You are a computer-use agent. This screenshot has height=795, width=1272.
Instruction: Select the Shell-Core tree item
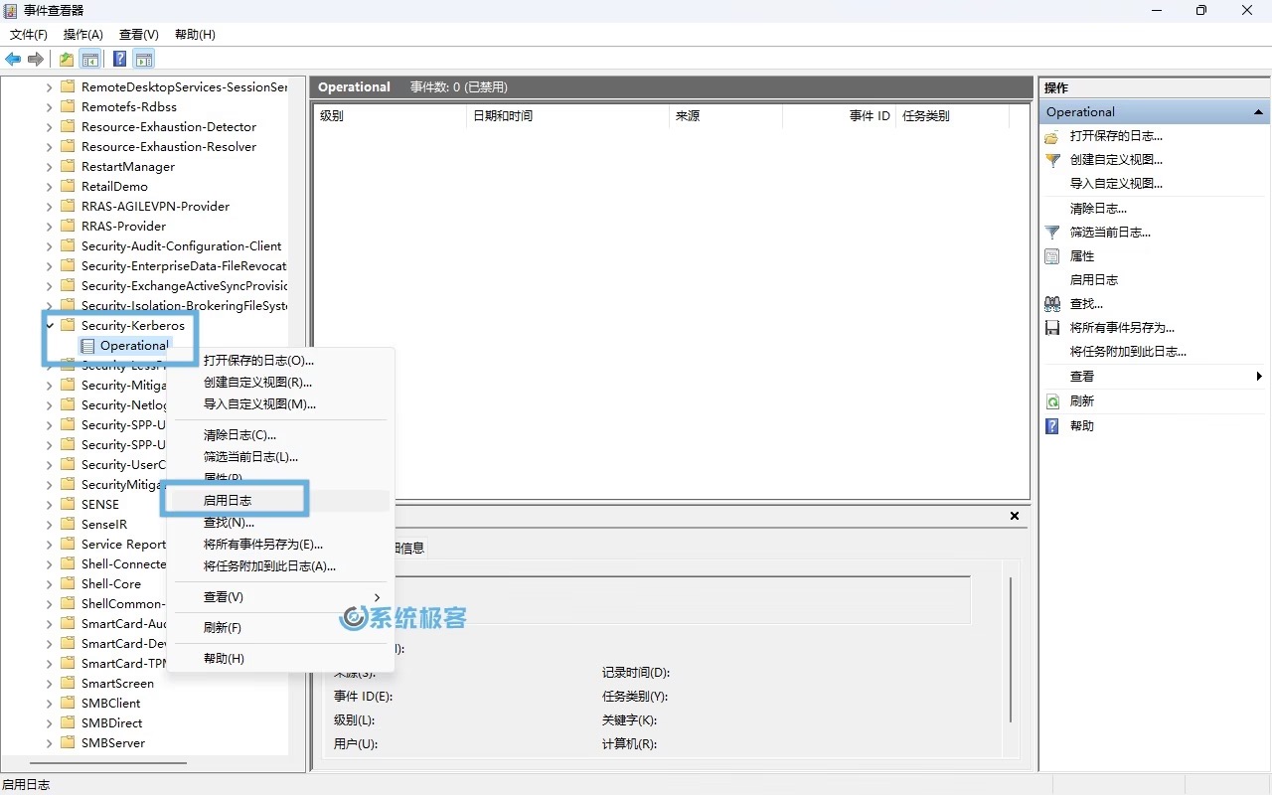pos(111,584)
